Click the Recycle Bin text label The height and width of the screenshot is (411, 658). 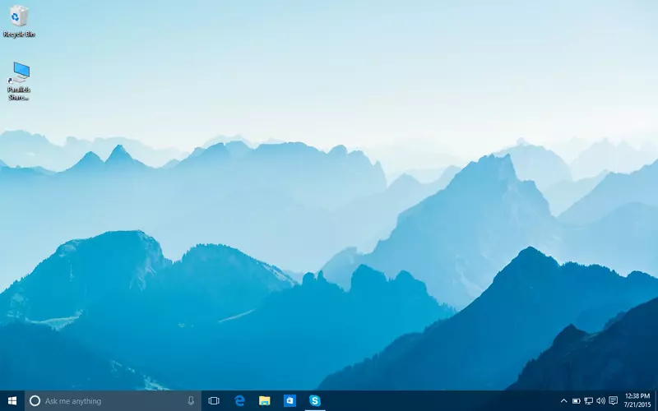tap(19, 35)
